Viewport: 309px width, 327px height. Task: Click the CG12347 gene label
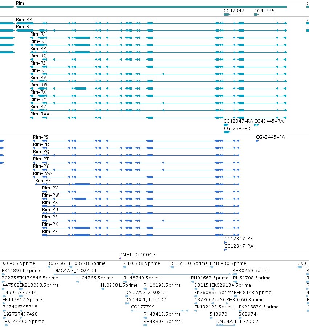(234, 11)
